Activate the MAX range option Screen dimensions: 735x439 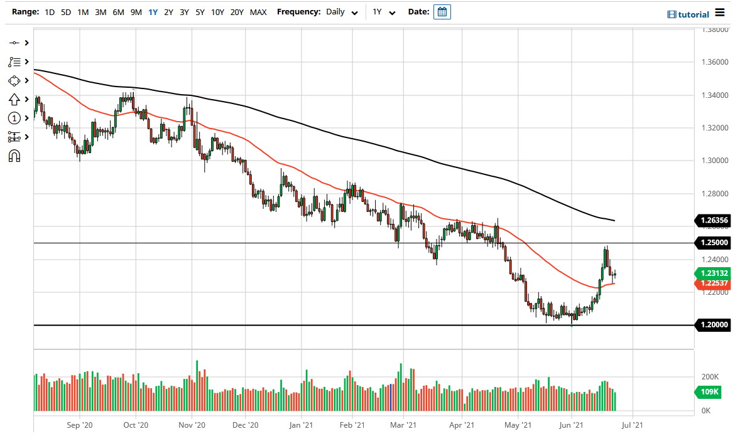pyautogui.click(x=258, y=11)
